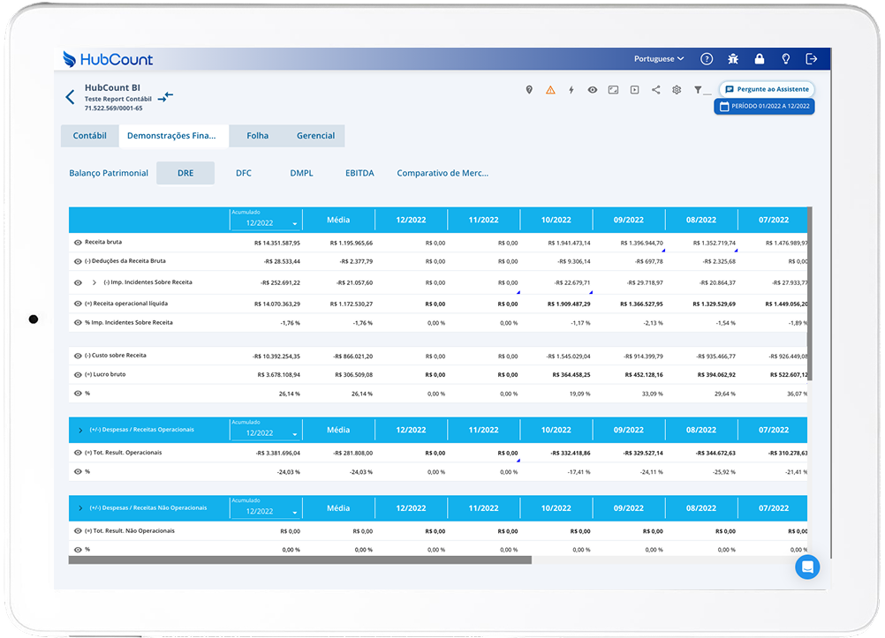Click the map pin location icon
Screen dimensions: 885x638
[529, 90]
